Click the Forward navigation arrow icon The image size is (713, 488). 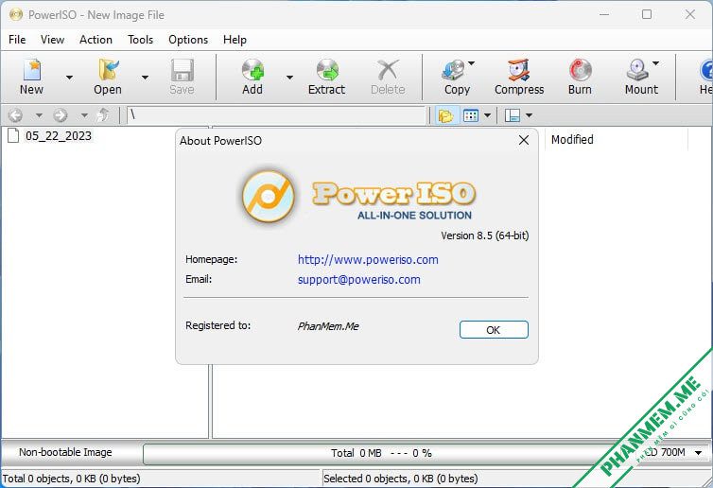pos(60,115)
